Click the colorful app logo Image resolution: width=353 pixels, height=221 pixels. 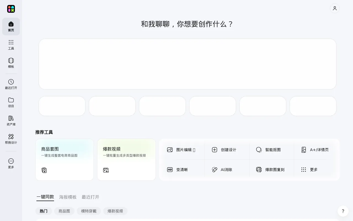pos(11,9)
